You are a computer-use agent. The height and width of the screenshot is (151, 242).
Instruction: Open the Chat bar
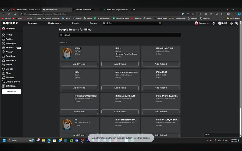coord(221,135)
